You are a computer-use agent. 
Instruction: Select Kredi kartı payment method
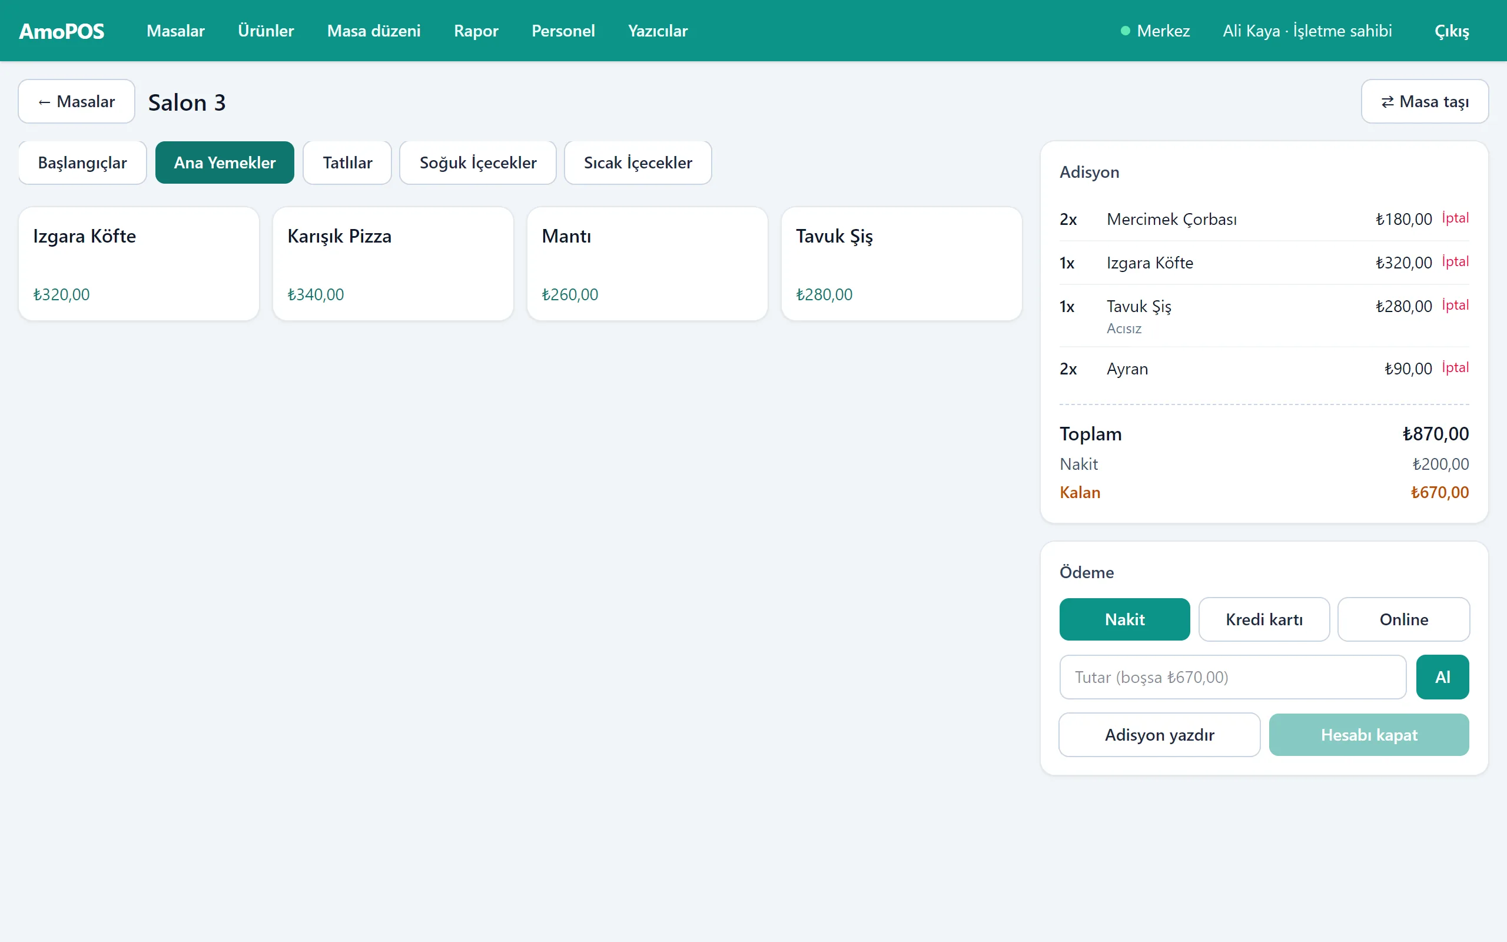click(x=1264, y=619)
